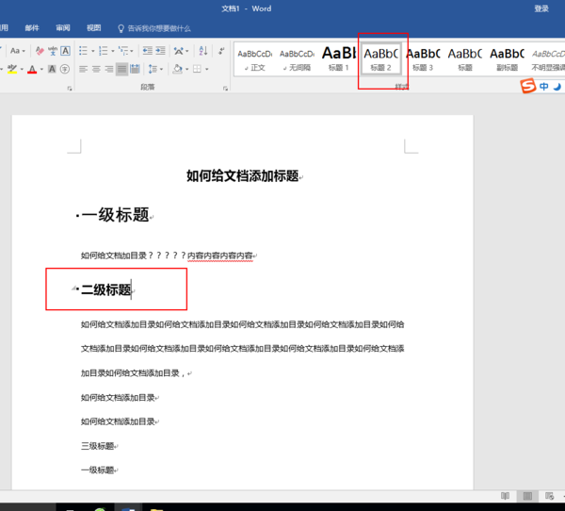The height and width of the screenshot is (511, 565).
Task: Open the 审阅 ribbon tab
Action: click(x=63, y=29)
